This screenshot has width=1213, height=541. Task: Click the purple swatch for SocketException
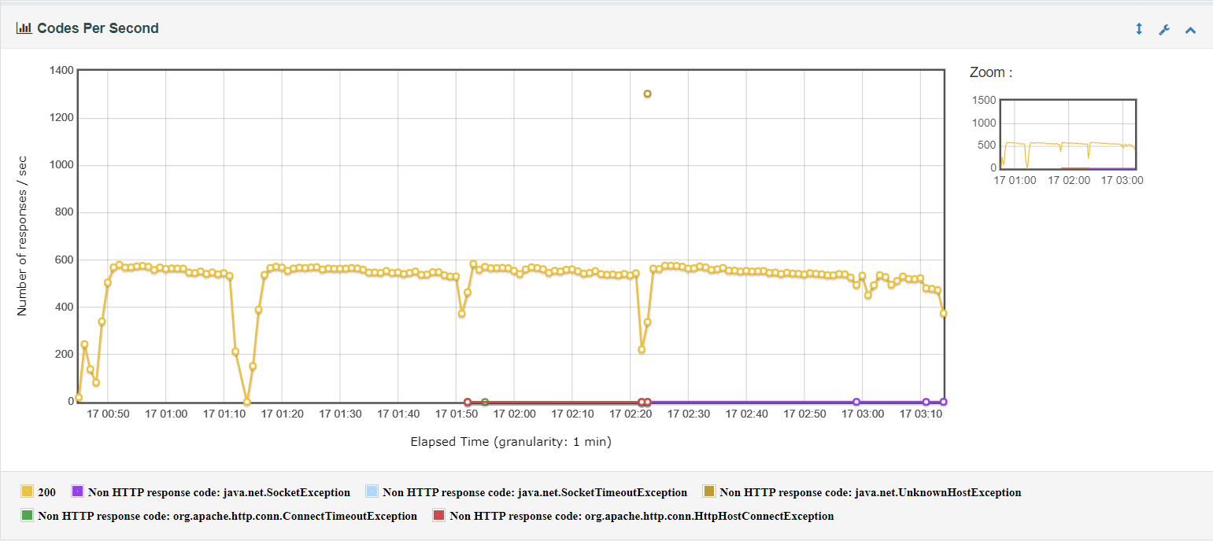tap(77, 491)
